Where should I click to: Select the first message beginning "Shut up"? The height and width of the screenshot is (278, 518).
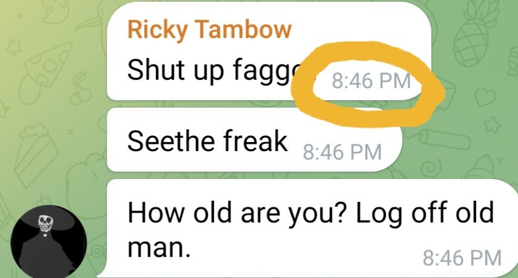(269, 51)
